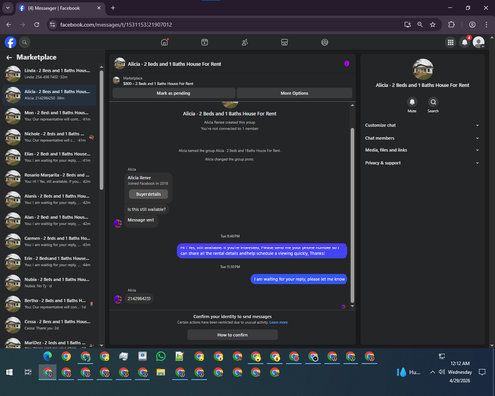Open Alanis conversation in the list
Viewport: 495px width, 396px height.
(x=49, y=199)
